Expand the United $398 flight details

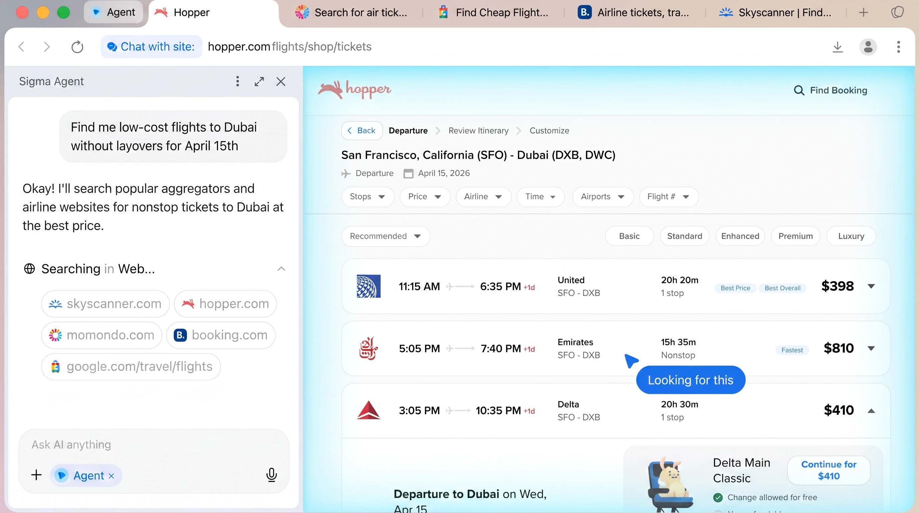point(871,286)
